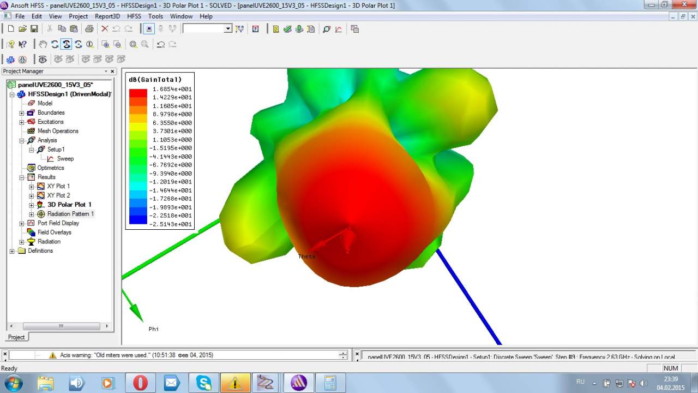Click the Validate green checkmark icon
698x393 pixels.
point(287,29)
